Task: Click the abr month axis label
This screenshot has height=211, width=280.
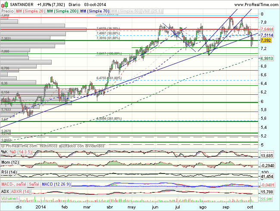Action: point(110,207)
